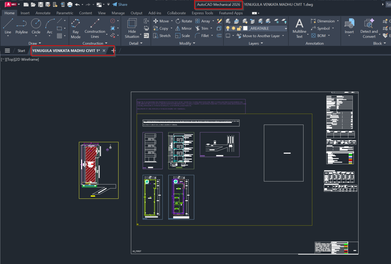The width and height of the screenshot is (391, 264).
Task: Switch to the Annotate ribbon tab
Action: point(43,13)
